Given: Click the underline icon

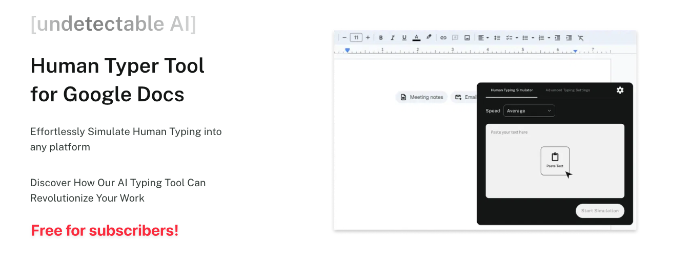Looking at the screenshot, I should (404, 38).
